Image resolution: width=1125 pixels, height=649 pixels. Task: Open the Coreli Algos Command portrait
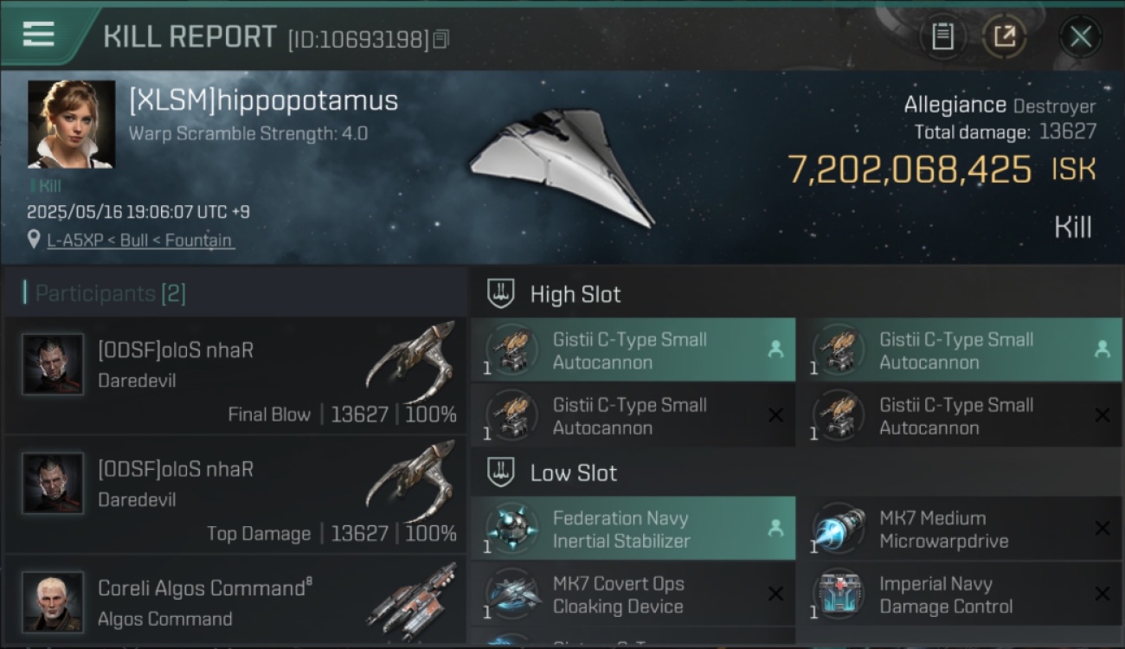point(53,601)
